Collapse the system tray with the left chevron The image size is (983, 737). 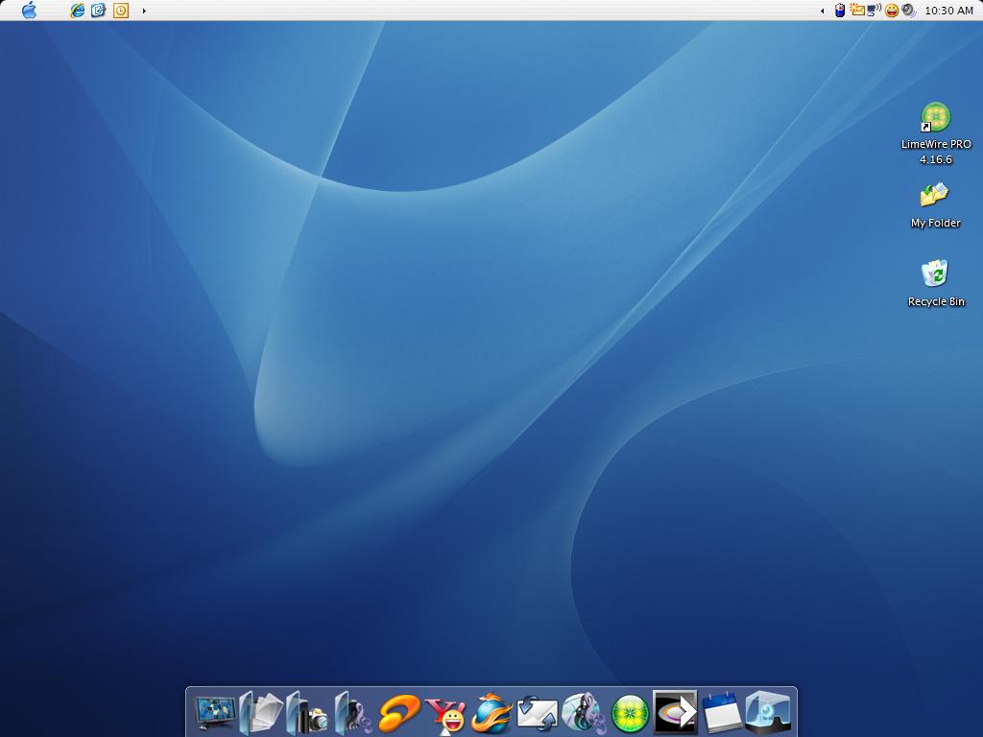822,11
